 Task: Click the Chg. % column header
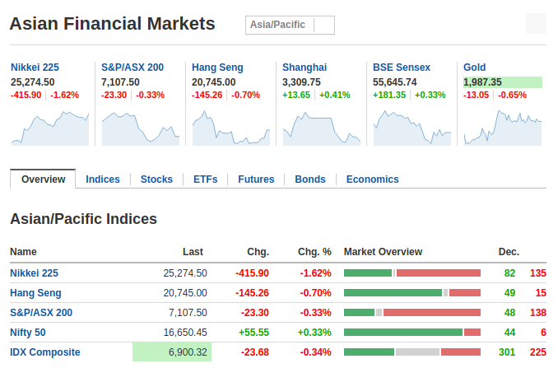[x=314, y=252]
